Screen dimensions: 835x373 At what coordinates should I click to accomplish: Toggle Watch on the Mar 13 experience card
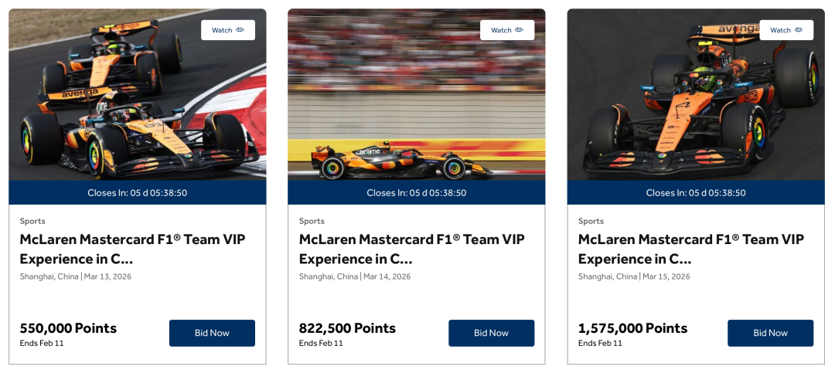tap(228, 30)
